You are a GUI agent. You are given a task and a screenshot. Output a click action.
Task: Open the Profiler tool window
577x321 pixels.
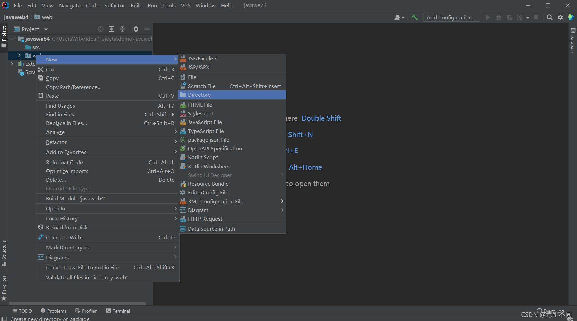[x=86, y=311]
